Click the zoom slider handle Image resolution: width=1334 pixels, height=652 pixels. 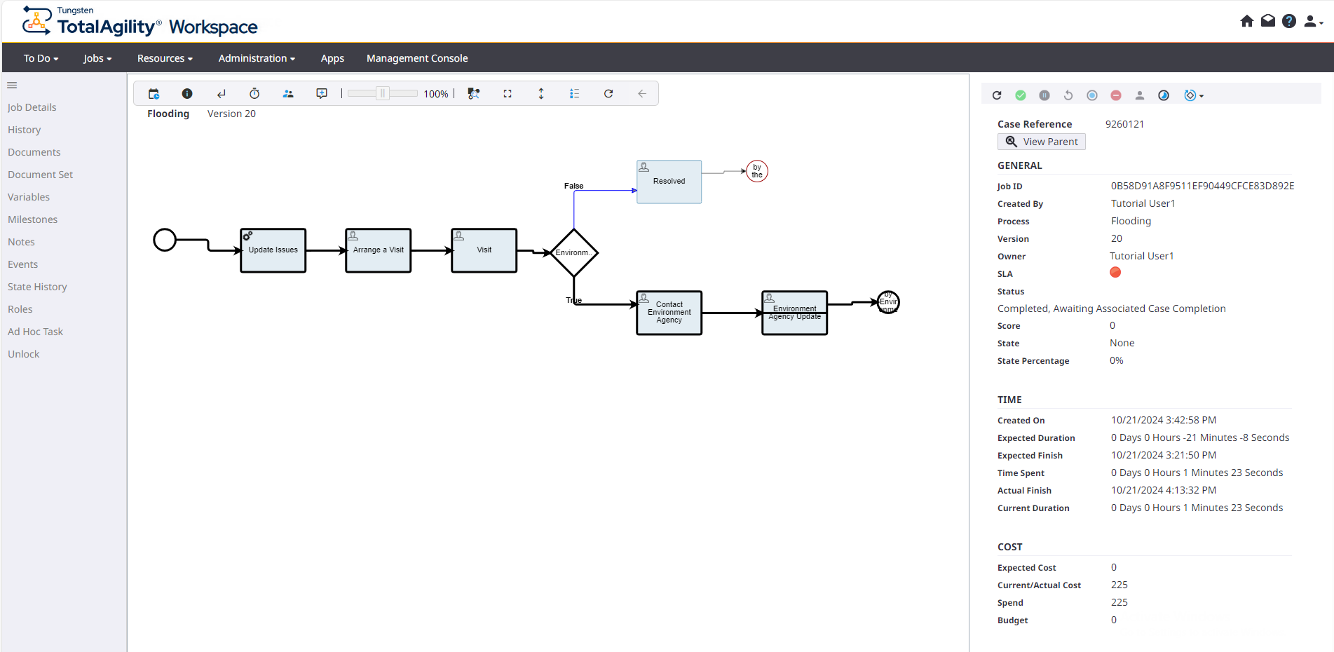383,94
